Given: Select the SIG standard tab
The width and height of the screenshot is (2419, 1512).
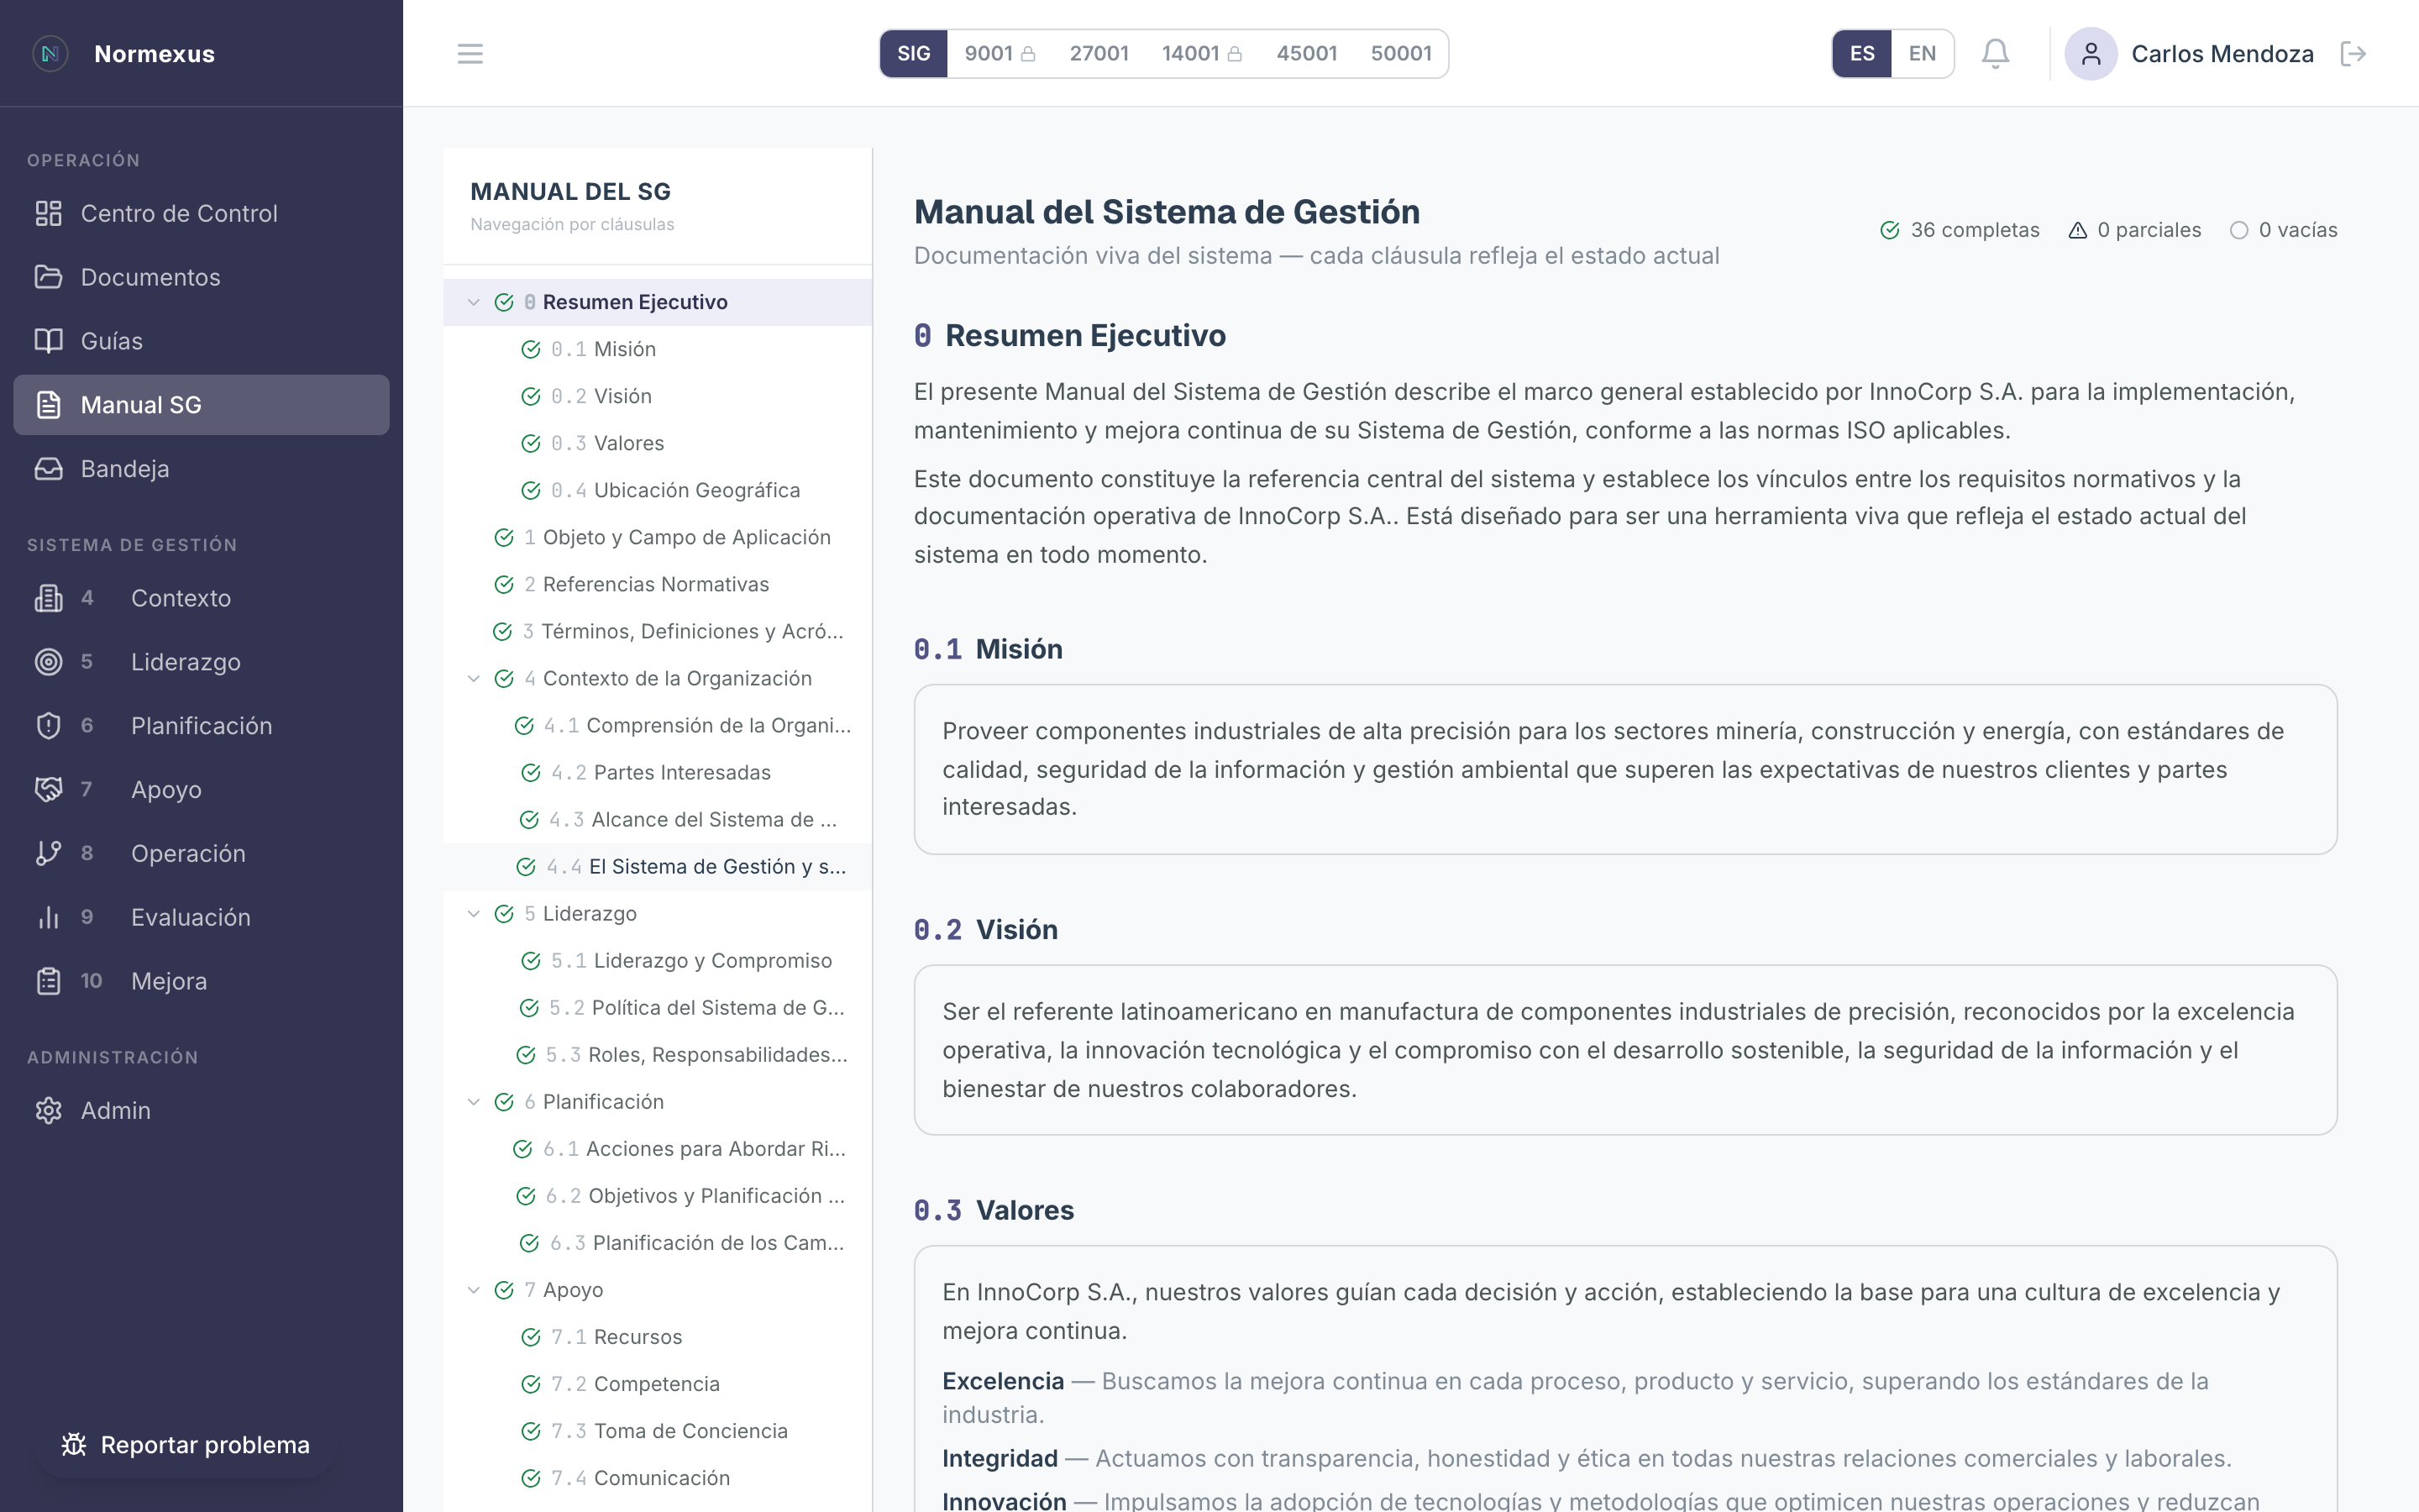Looking at the screenshot, I should coord(914,54).
